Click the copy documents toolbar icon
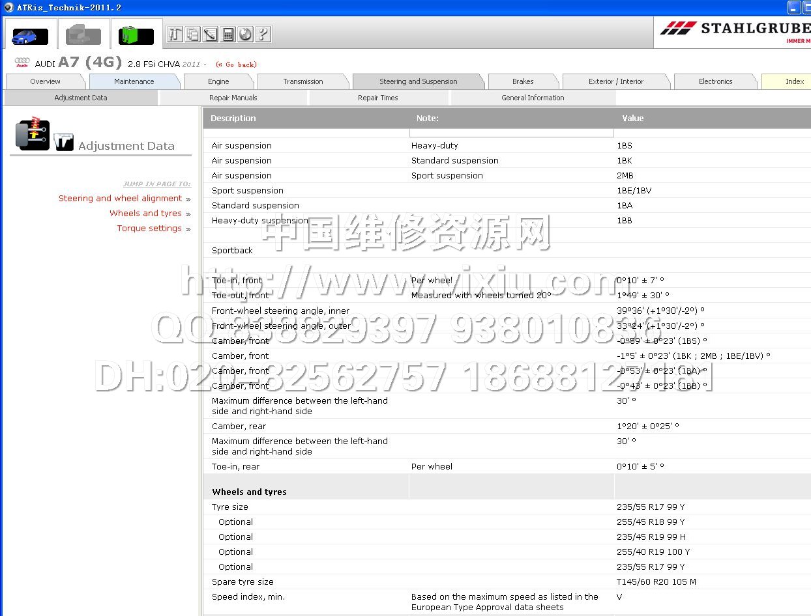 tap(192, 34)
